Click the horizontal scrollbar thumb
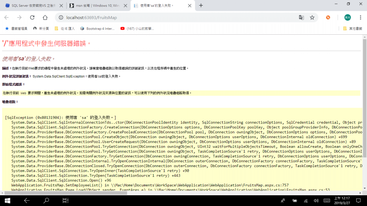367x206 pixels. click(66, 193)
